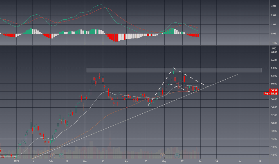Select the dashed upper pennant line

click(x=190, y=77)
